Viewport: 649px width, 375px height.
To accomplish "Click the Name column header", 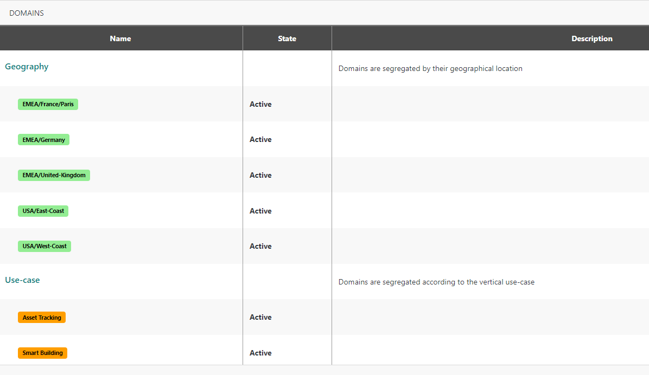I will [x=120, y=38].
